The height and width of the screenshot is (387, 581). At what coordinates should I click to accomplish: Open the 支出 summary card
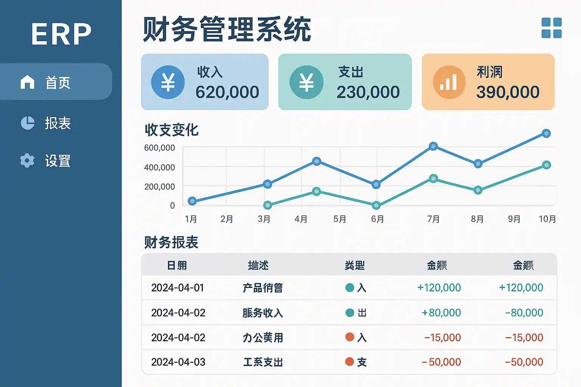345,82
